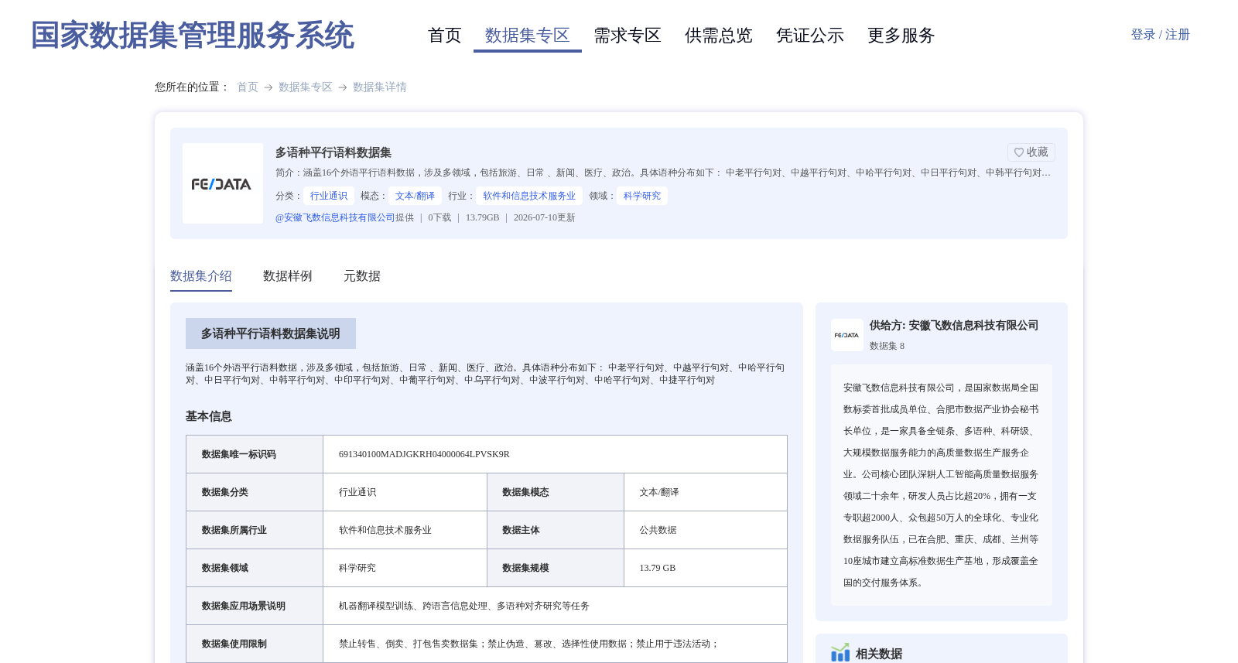Click the 文本/翻译 modality tag

[x=415, y=196]
